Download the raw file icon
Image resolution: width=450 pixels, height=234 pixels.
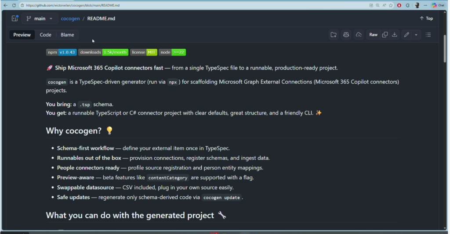click(x=395, y=35)
